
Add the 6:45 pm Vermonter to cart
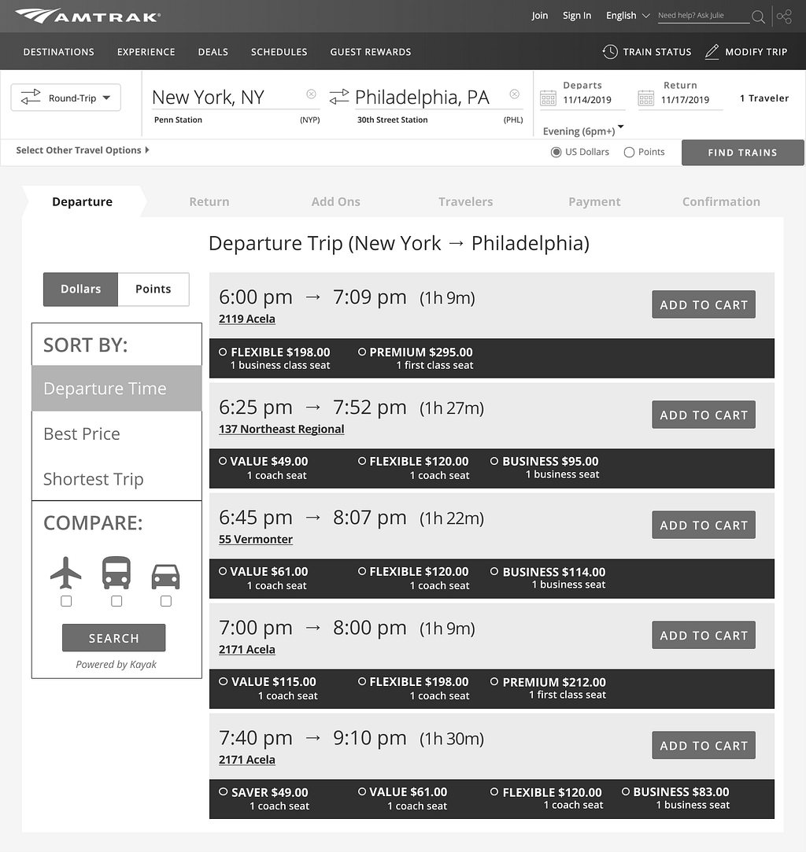tap(704, 525)
